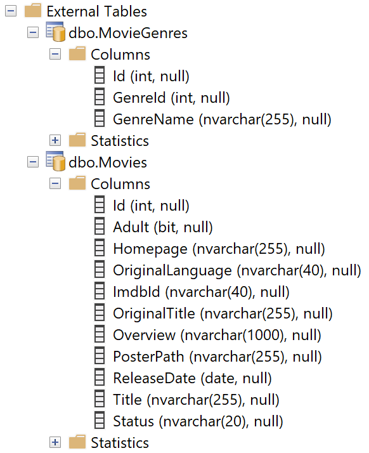
Task: Click Statistics folder icon under dbo.Movies
Action: [x=77, y=442]
